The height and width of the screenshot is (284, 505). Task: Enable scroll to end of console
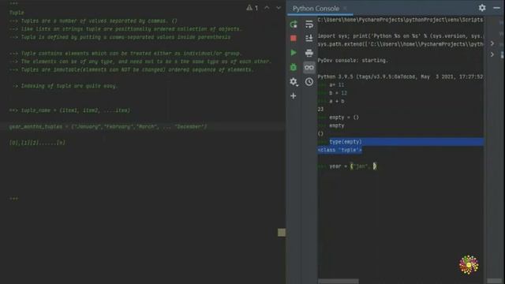coord(309,39)
